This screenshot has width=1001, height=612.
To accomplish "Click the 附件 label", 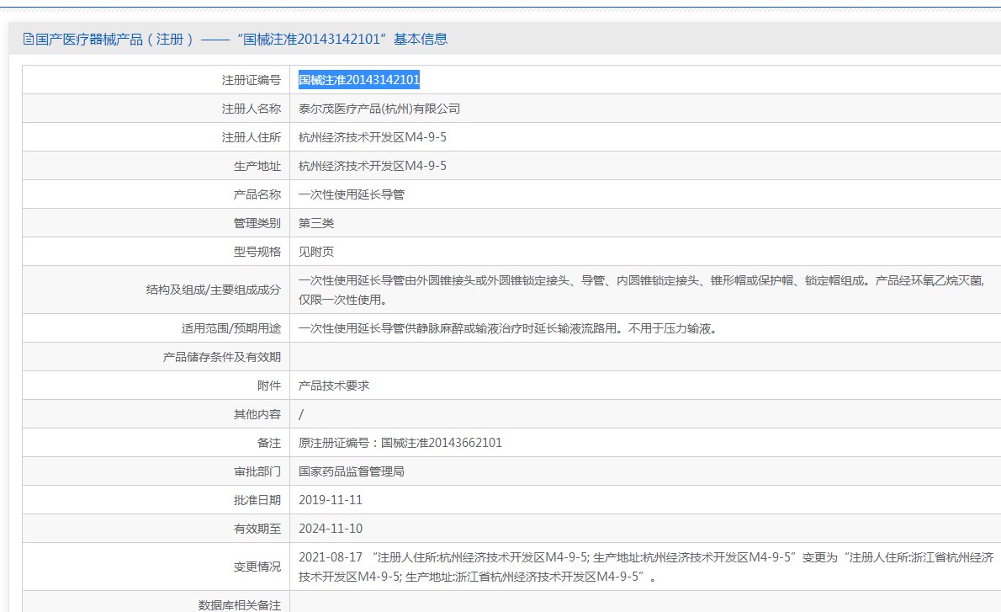I will pos(269,386).
